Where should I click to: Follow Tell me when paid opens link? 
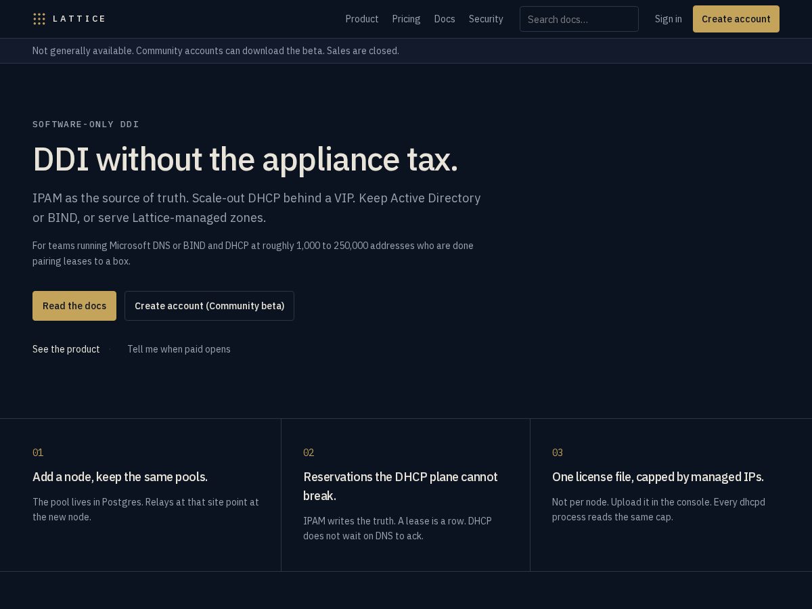(x=179, y=349)
